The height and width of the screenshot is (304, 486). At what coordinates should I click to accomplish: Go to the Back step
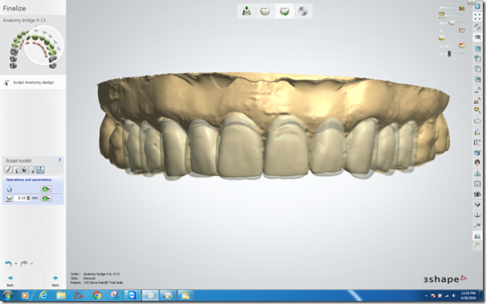coord(10,280)
